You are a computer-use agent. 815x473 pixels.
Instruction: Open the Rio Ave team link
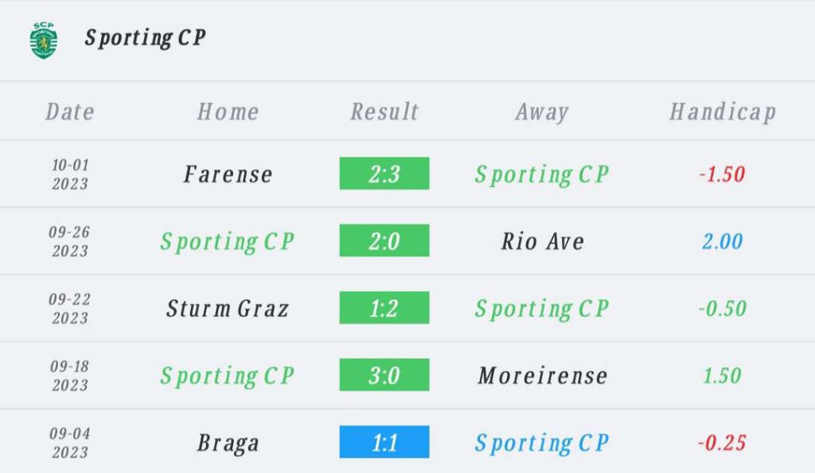[543, 241]
